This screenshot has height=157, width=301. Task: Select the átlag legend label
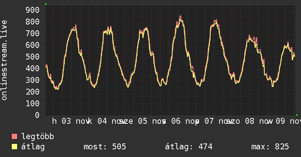click(x=33, y=147)
